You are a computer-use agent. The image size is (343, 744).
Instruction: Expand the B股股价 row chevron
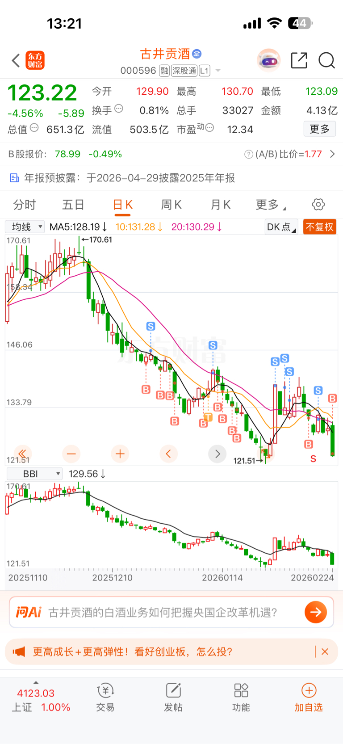tap(332, 154)
